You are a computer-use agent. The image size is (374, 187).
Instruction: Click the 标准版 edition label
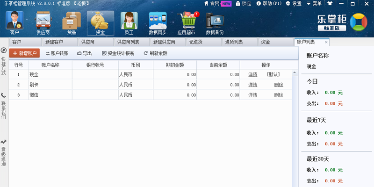click(x=332, y=29)
